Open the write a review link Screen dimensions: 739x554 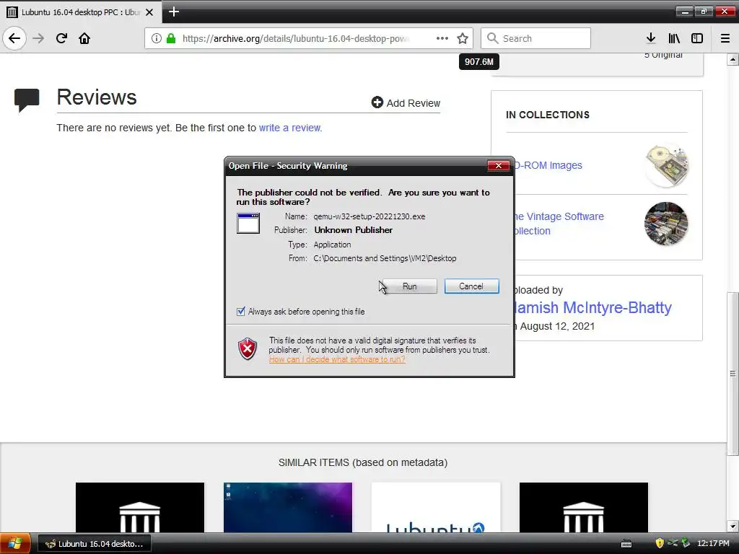[x=290, y=128]
